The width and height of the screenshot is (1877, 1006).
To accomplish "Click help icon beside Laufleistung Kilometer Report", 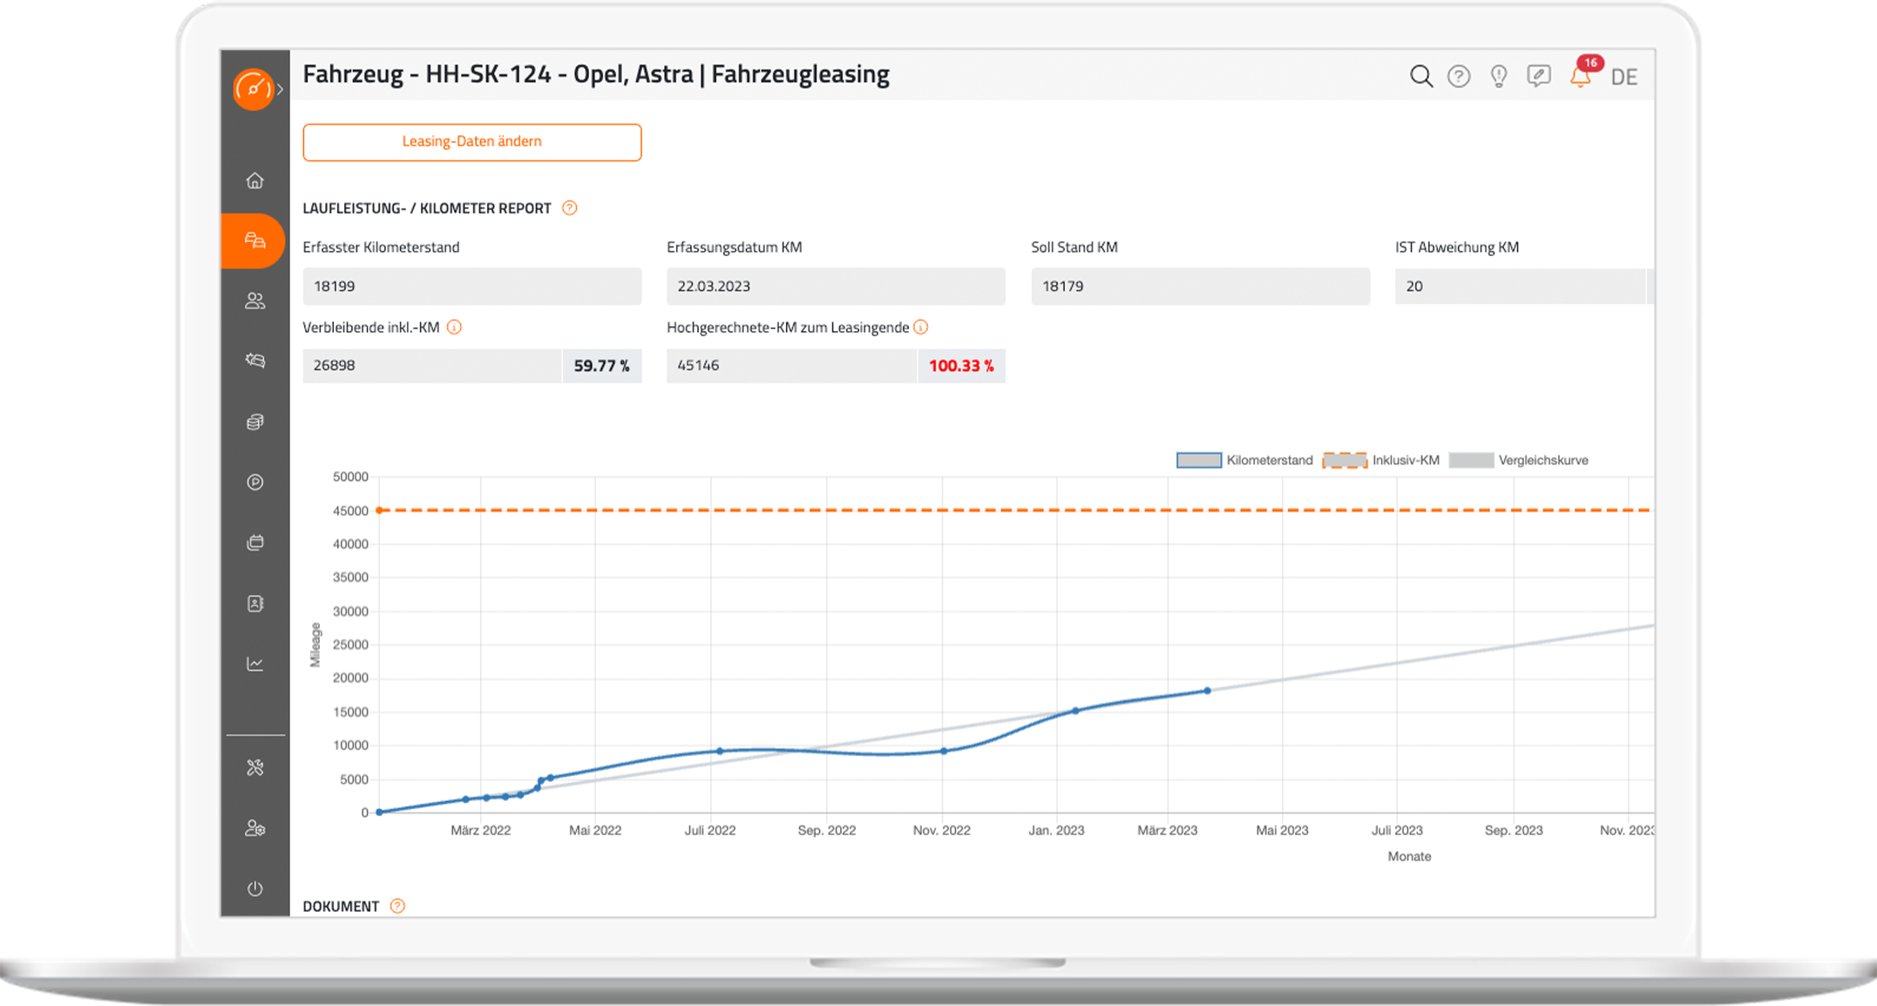I will tap(569, 208).
